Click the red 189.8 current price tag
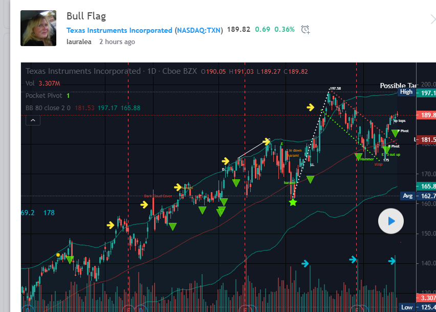The width and height of the screenshot is (436, 312). (x=427, y=115)
